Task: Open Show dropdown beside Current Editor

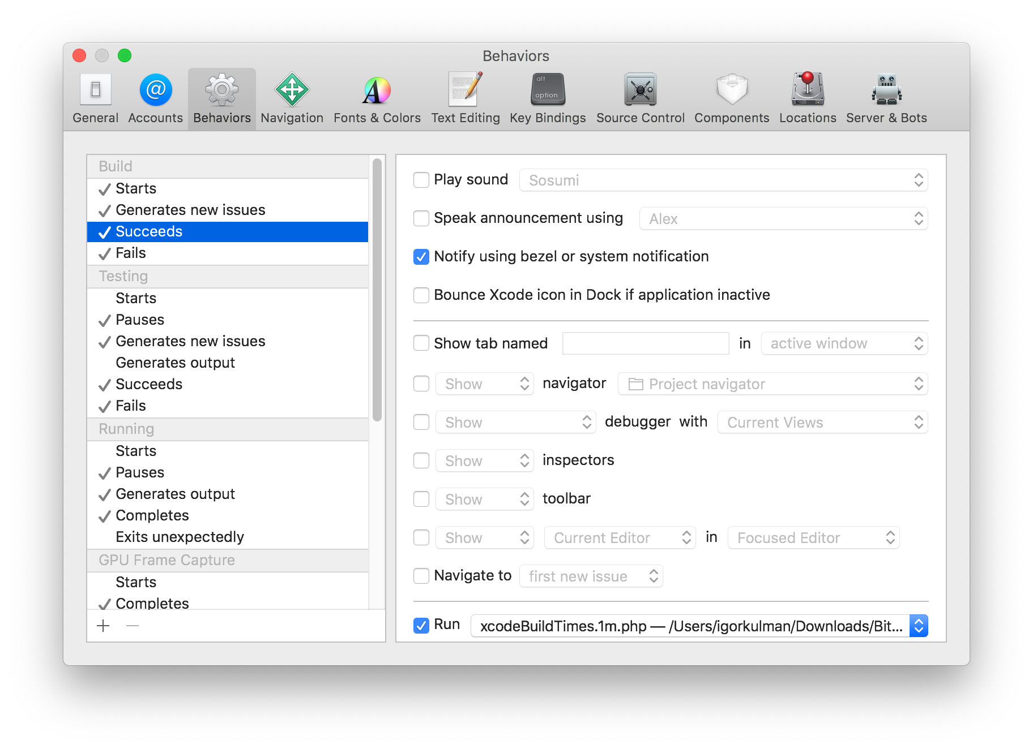Action: pos(484,538)
